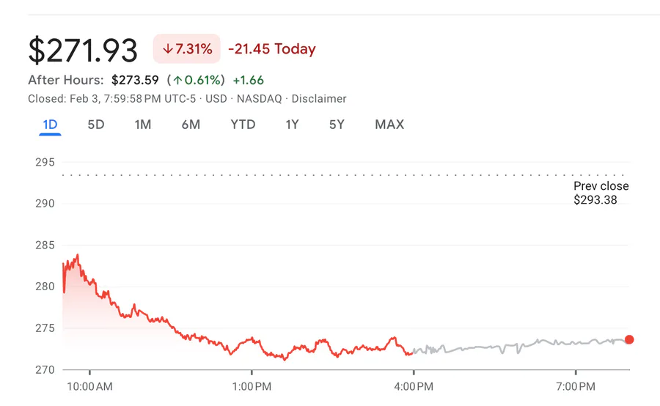This screenshot has width=660, height=406.
Task: Select the YTD range tab
Action: (x=243, y=125)
